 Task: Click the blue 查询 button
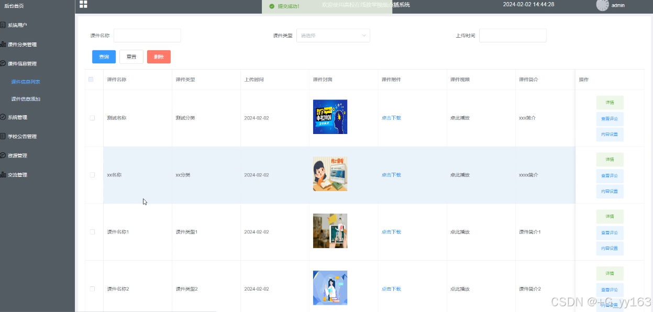point(104,57)
